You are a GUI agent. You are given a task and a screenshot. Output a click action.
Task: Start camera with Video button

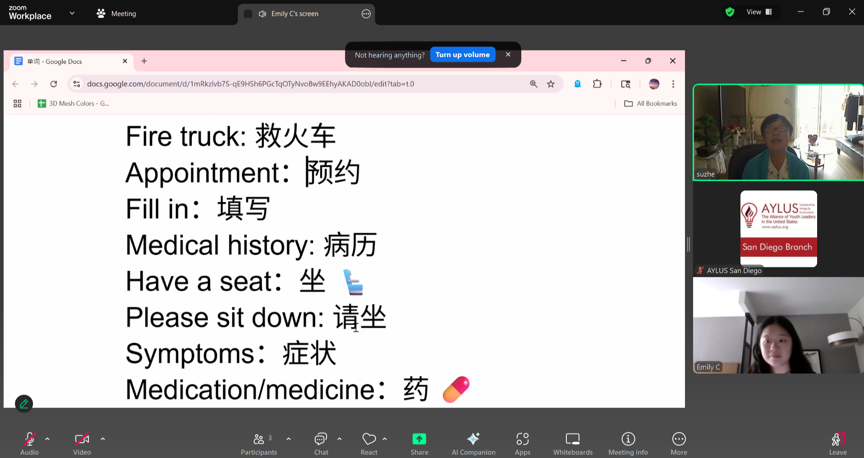[x=82, y=443]
